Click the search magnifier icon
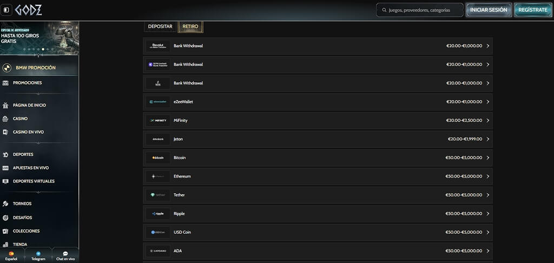 coord(385,10)
